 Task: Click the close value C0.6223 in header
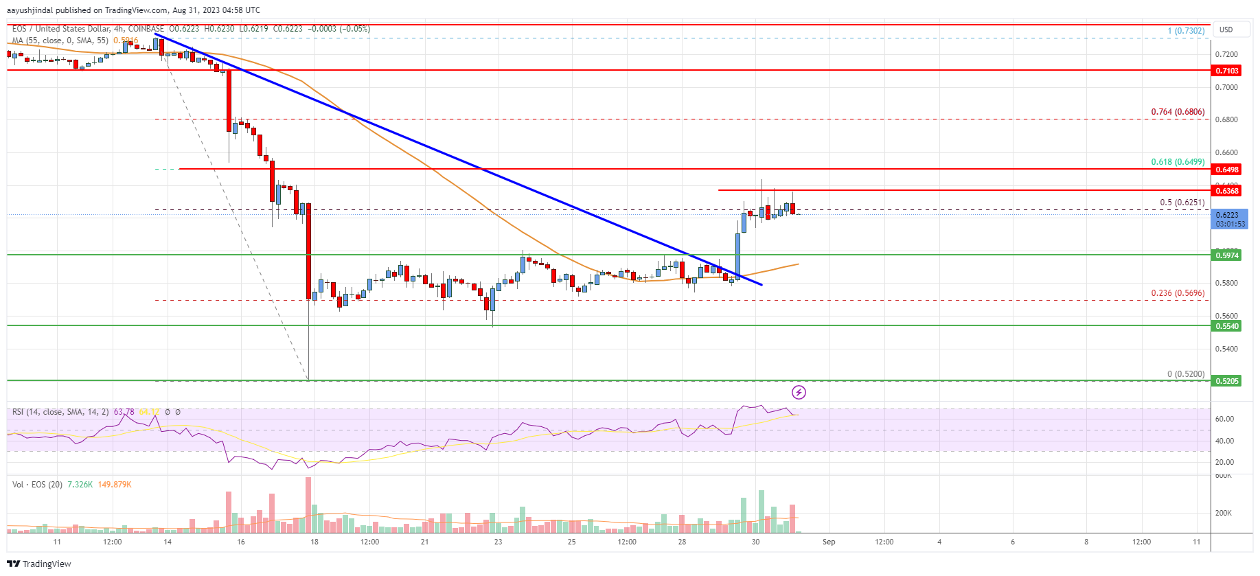[x=288, y=29]
